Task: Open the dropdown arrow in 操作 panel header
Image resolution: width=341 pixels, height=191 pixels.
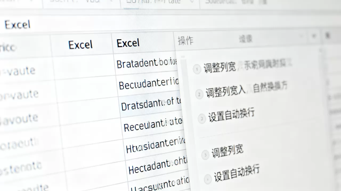Action: (314, 36)
